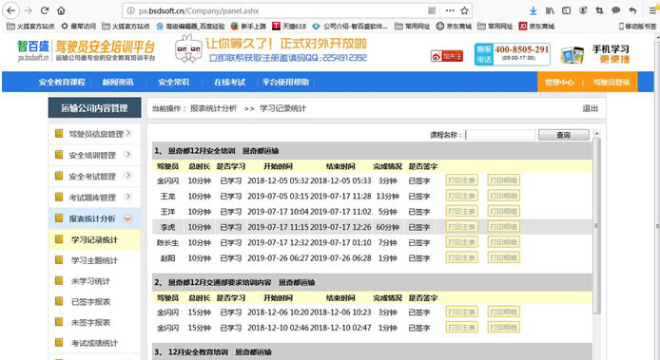Viewport: 660px width, 360px height.
Task: Click the 安全培训管理 sidebar icon
Action: (x=59, y=155)
